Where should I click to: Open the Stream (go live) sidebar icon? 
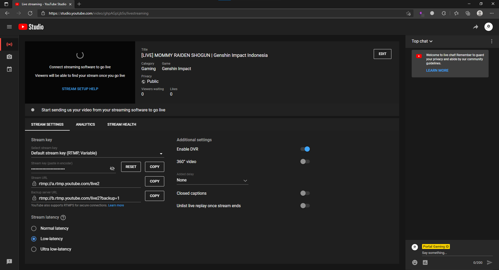[x=9, y=44]
